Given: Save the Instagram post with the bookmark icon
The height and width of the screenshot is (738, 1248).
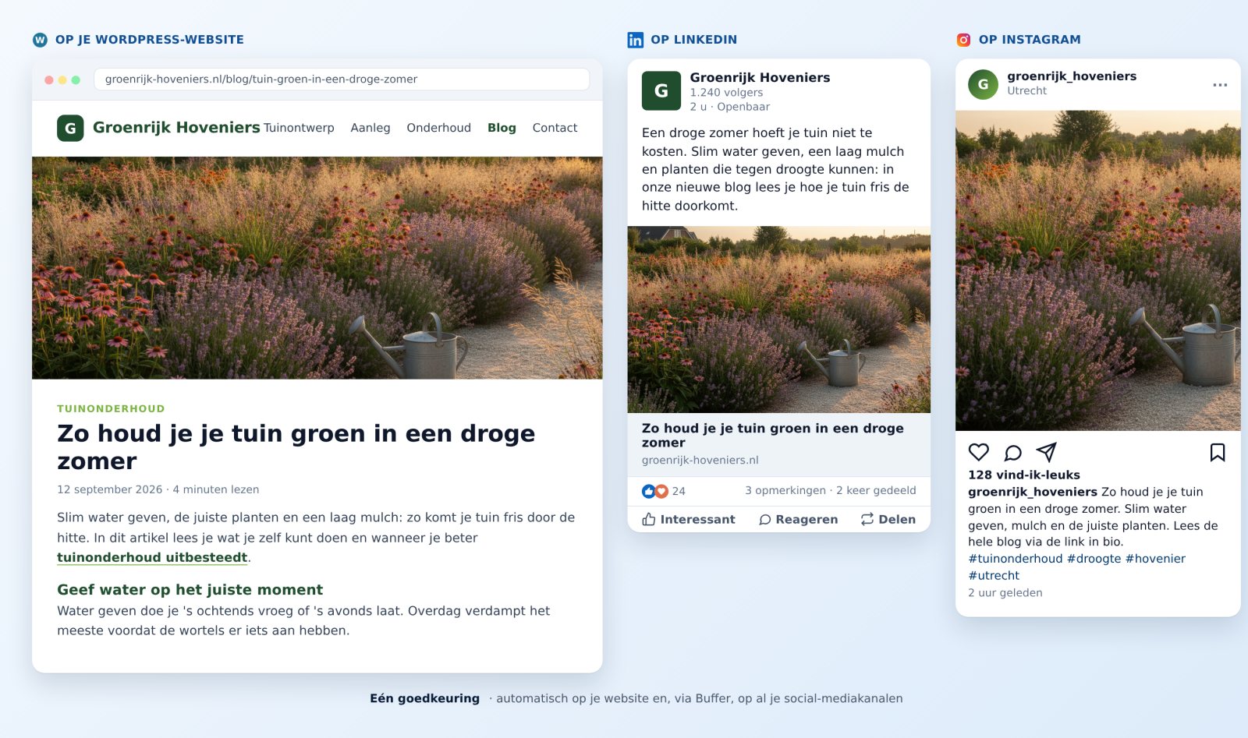Looking at the screenshot, I should point(1218,452).
